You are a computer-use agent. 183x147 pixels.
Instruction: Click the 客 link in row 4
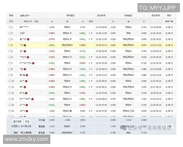169,45
